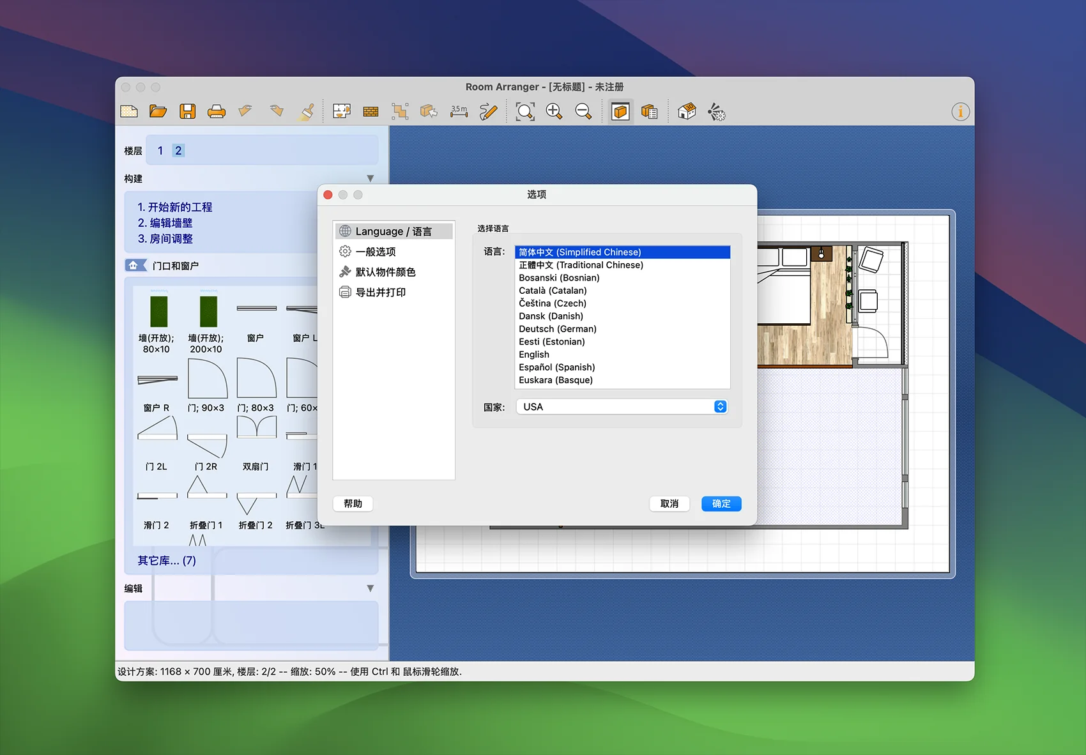This screenshot has height=755, width=1086.
Task: Select Eesti (Estonian) in language list
Action: coord(622,342)
